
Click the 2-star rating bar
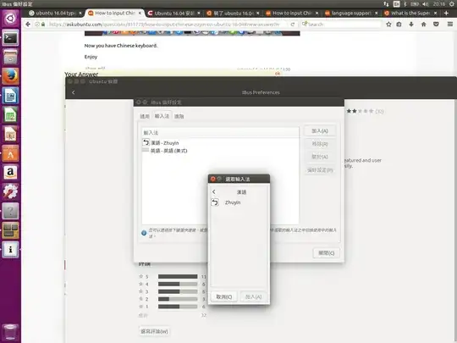(178, 299)
